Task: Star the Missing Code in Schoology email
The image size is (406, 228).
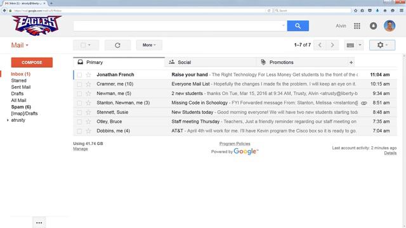Action: pos(88,103)
